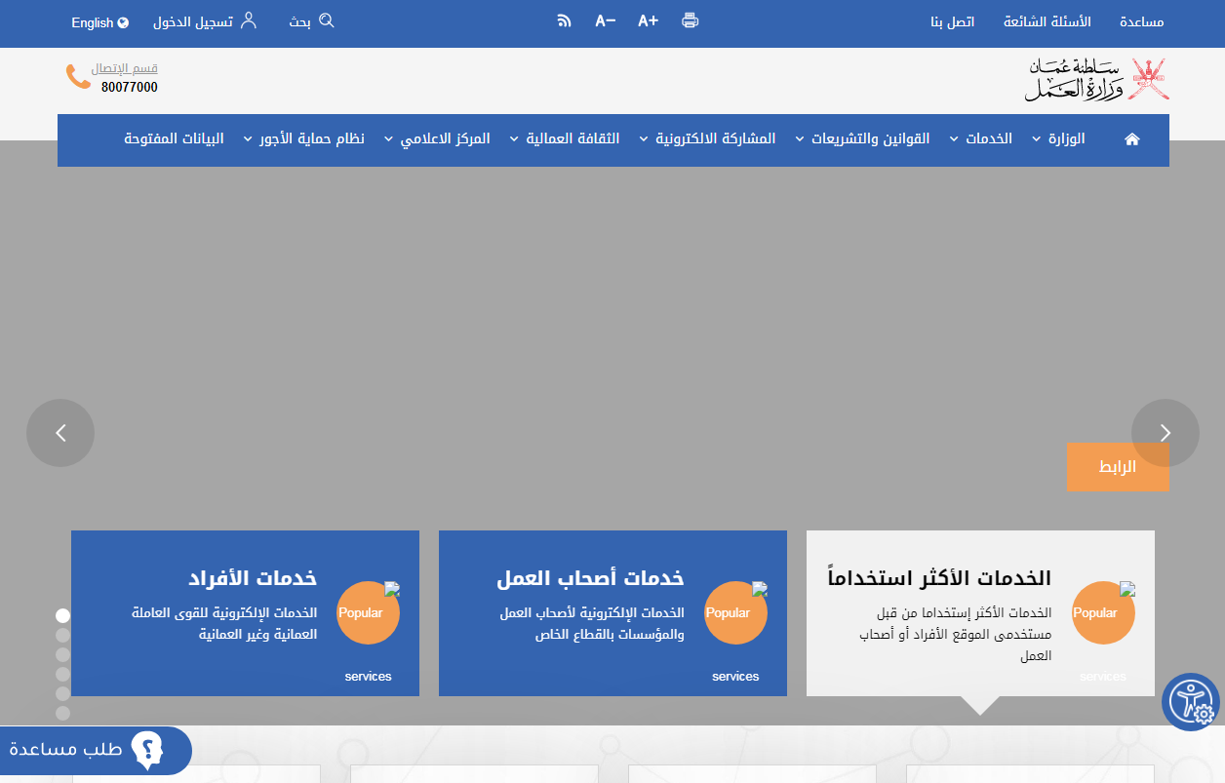Screen dimensions: 1225x783
Task: Click the printer icon in top bar
Action: [691, 20]
